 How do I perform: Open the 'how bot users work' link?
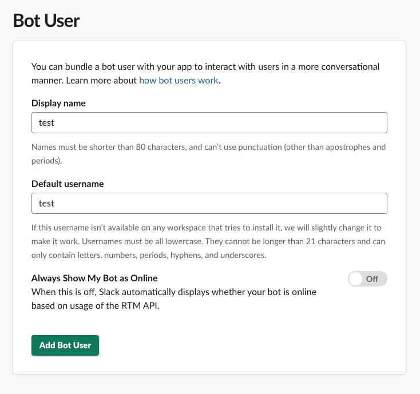pyautogui.click(x=179, y=81)
